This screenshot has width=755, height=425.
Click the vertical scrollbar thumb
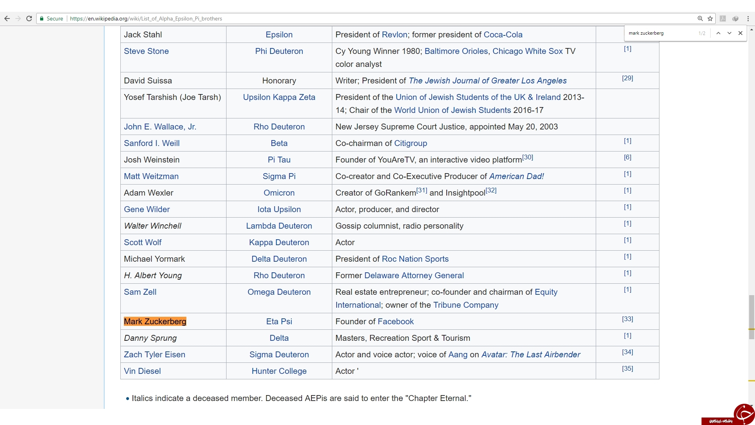point(751,317)
